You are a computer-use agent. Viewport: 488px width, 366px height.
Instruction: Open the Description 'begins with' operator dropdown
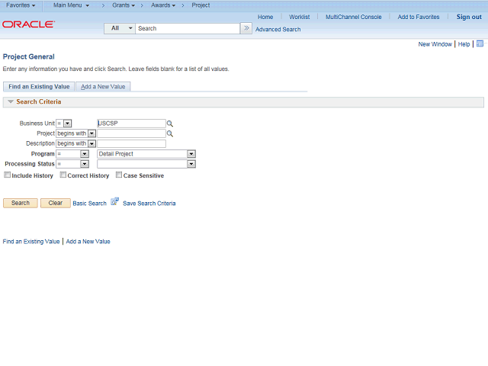coord(76,143)
